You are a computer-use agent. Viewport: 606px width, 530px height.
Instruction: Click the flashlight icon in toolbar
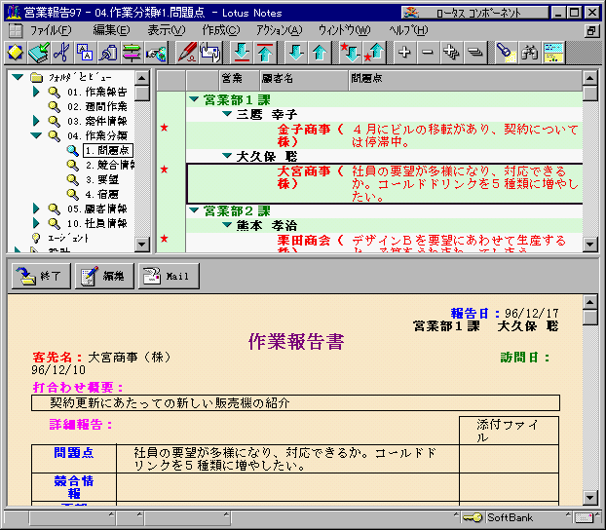505,52
